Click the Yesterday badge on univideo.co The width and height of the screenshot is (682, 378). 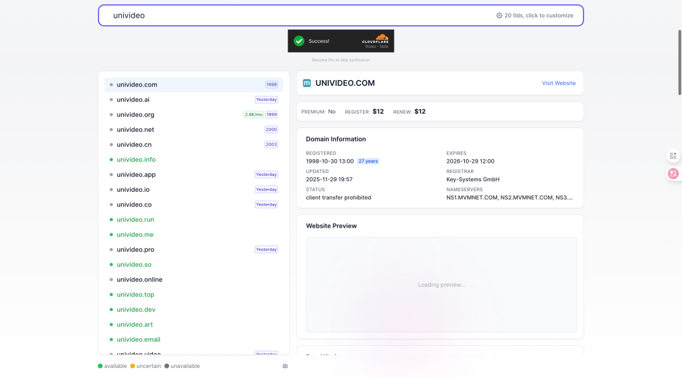click(266, 204)
